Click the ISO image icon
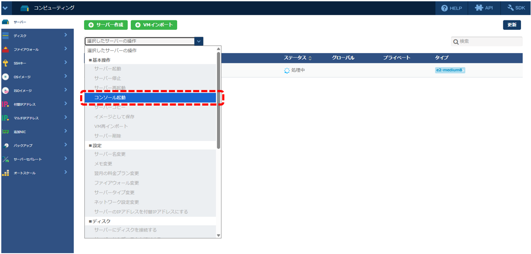Image resolution: width=531 pixels, height=254 pixels. (x=6, y=90)
